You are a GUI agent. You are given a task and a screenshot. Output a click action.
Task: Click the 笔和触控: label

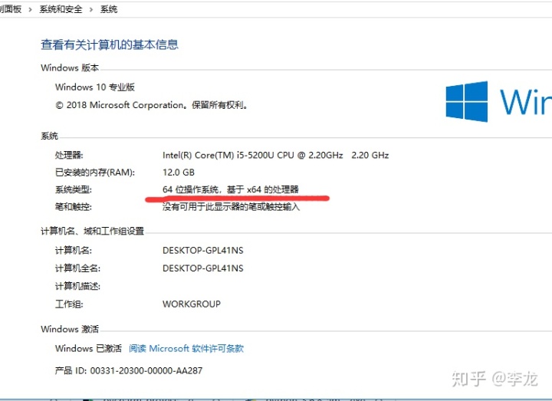[x=74, y=207]
